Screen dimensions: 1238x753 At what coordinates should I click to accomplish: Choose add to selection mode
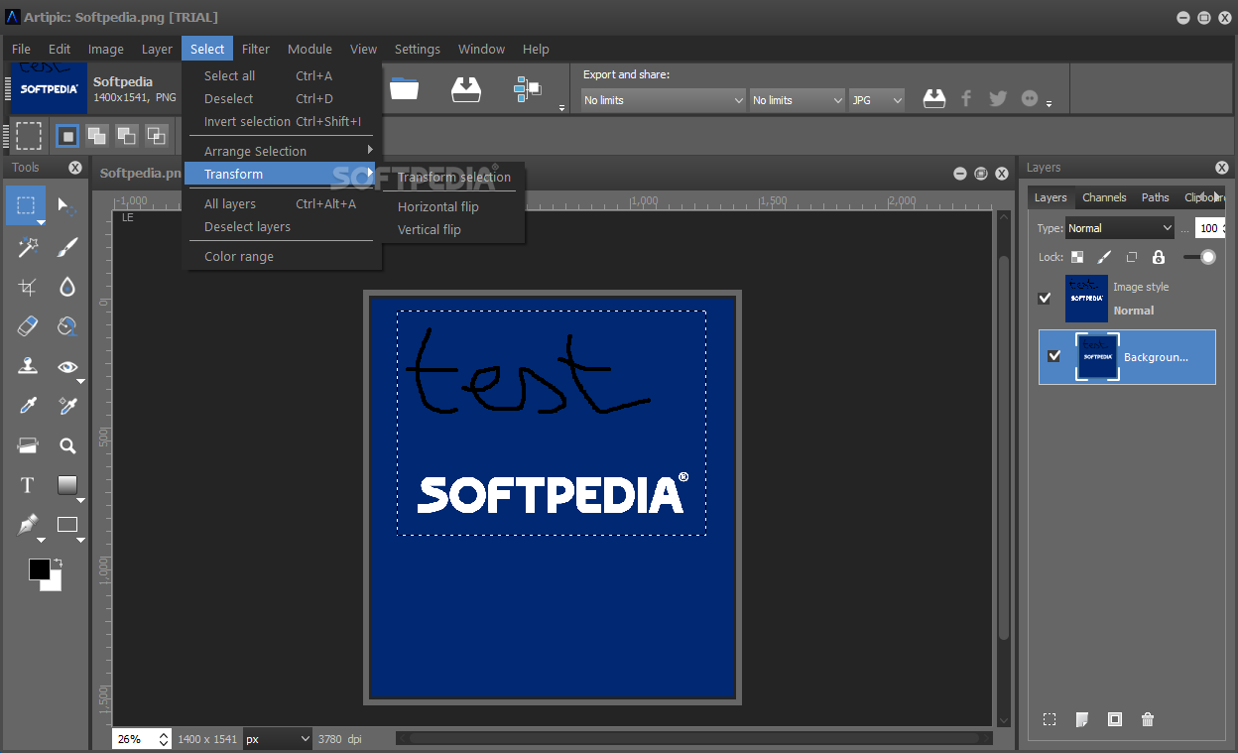[97, 136]
